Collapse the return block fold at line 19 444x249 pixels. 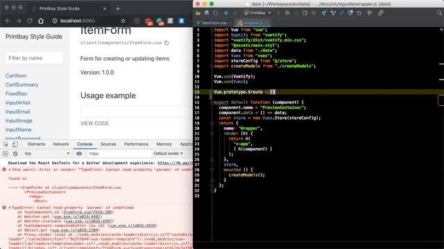pyautogui.click(x=212, y=123)
